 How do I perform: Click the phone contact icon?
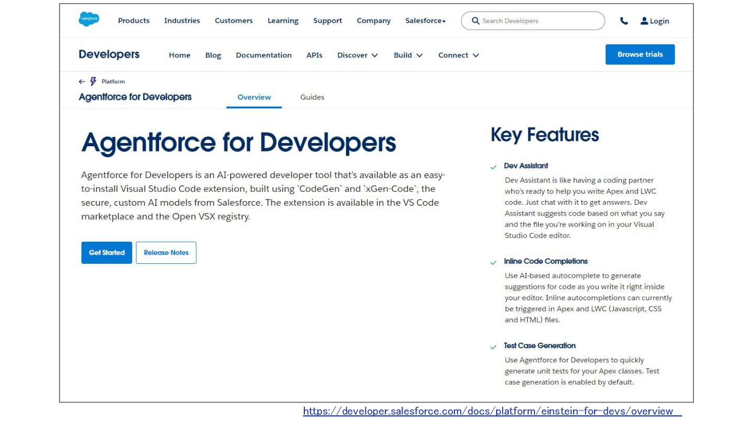pos(624,21)
